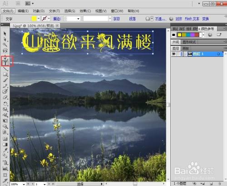Switch to the 图形样式 tab
The image size is (227, 186).
189,42
